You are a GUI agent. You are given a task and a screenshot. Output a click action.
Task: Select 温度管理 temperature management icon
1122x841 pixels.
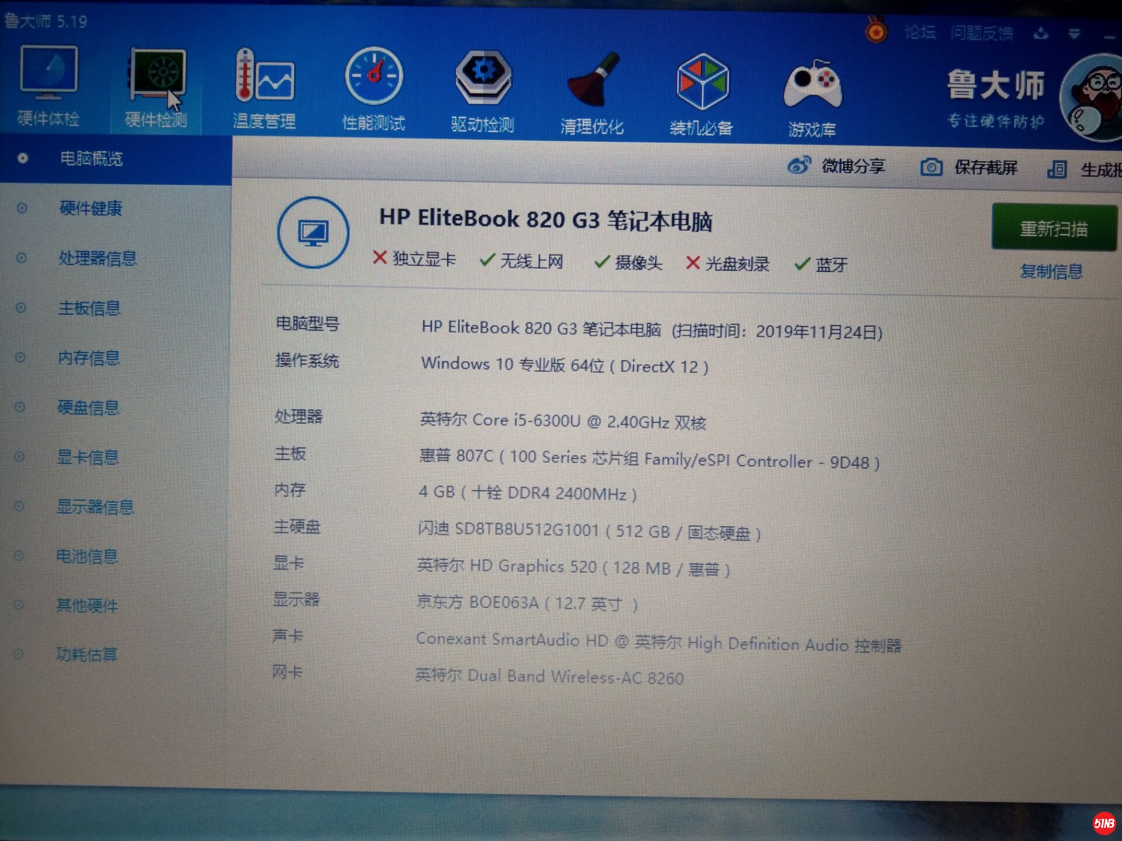[264, 77]
